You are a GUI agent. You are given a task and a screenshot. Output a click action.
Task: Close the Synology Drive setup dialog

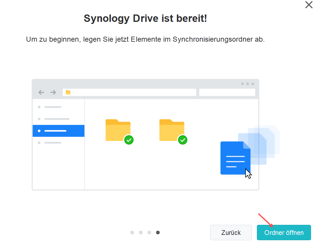pyautogui.click(x=309, y=5)
